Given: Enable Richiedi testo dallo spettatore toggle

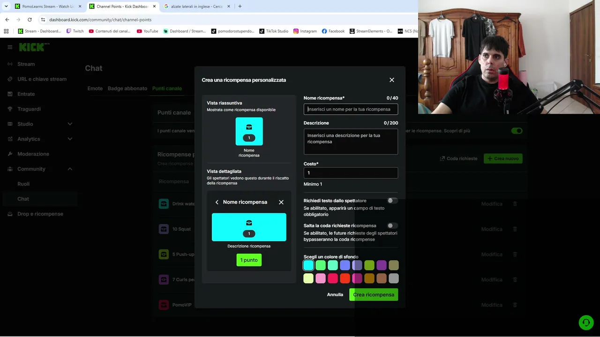Looking at the screenshot, I should pos(392,200).
